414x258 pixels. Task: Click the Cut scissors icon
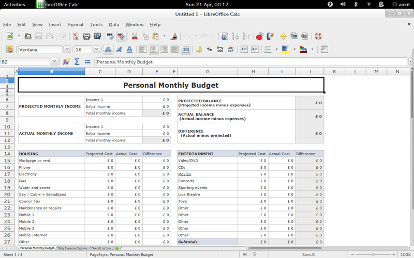[x=135, y=37]
